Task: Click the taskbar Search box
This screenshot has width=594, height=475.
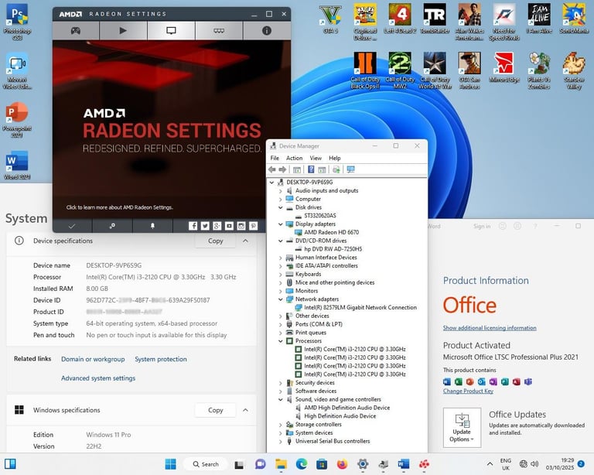Action: pos(206,464)
